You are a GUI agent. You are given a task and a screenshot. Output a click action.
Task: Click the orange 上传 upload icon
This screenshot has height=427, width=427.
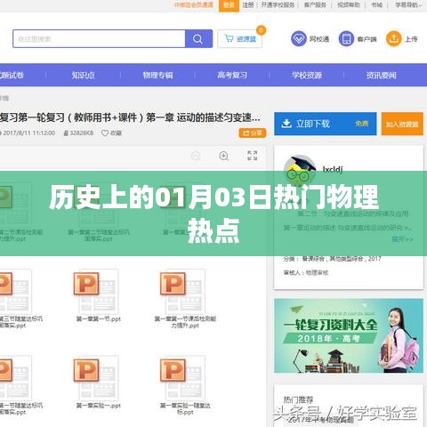(x=394, y=38)
